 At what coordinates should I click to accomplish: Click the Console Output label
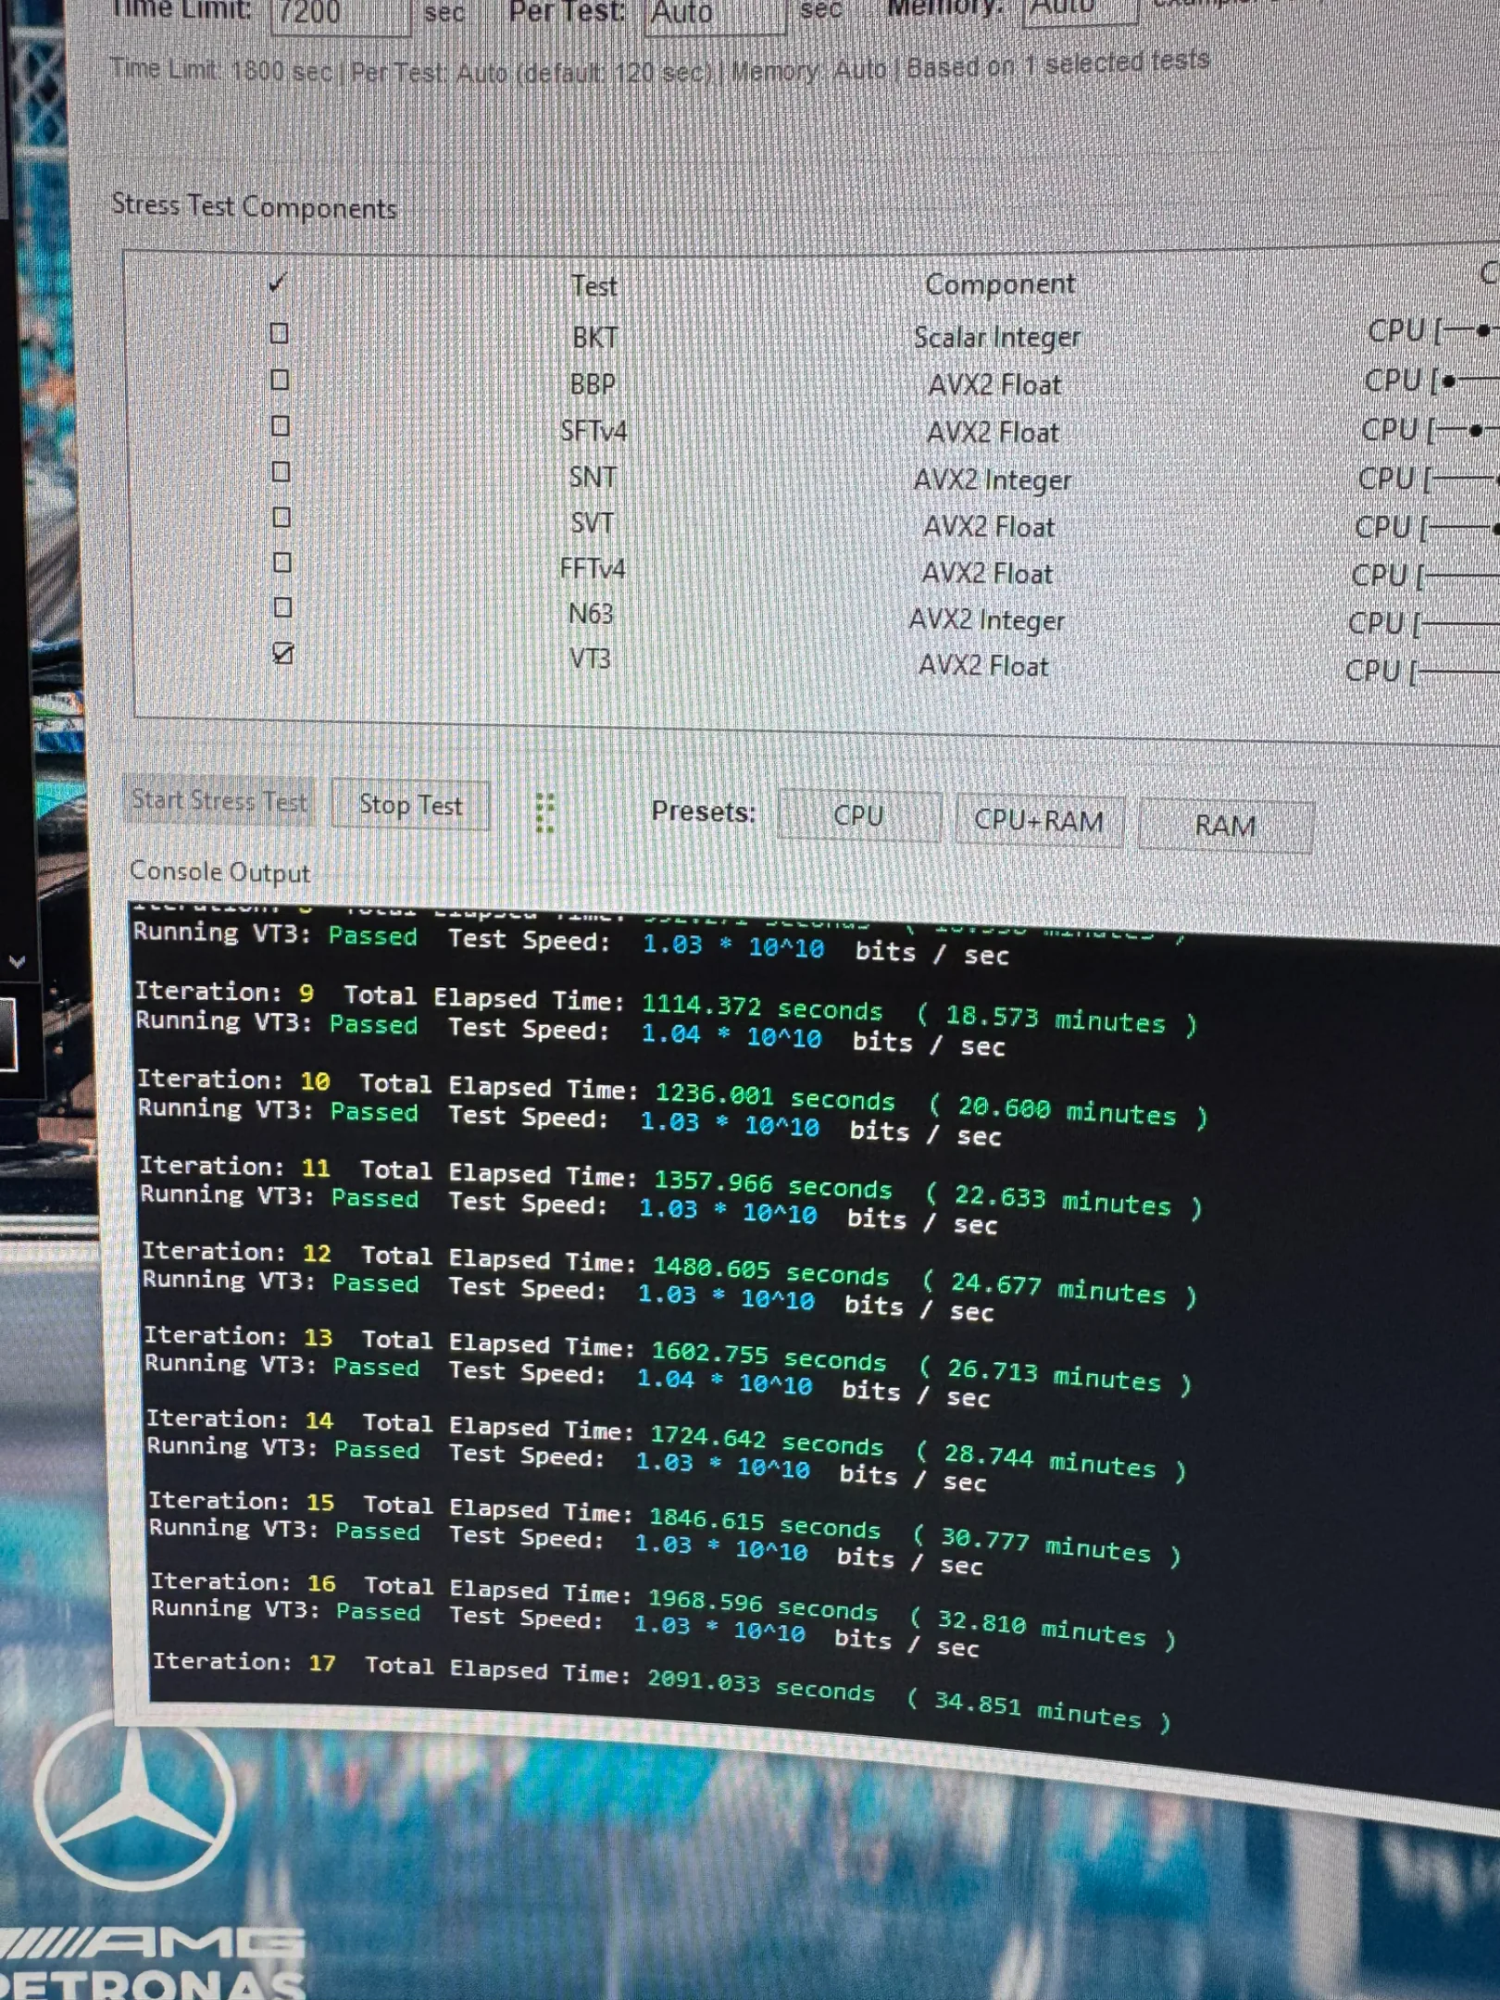pyautogui.click(x=219, y=871)
